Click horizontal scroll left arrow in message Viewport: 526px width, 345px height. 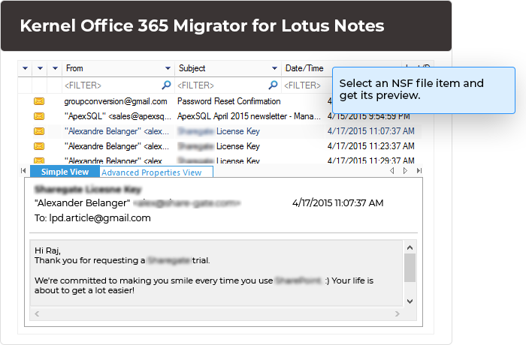pyautogui.click(x=37, y=313)
